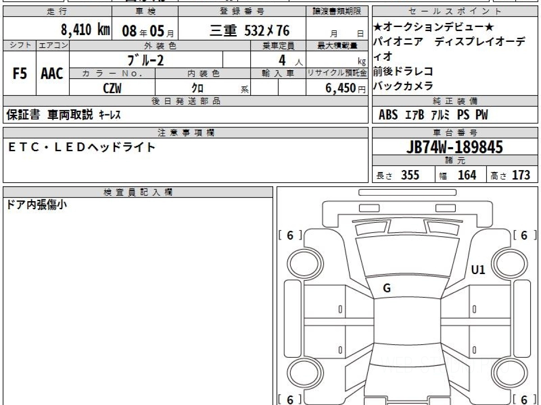Viewport: 541px width, 405px height.
Task: Click the リサイクル預託金 header
Action: coord(337,73)
